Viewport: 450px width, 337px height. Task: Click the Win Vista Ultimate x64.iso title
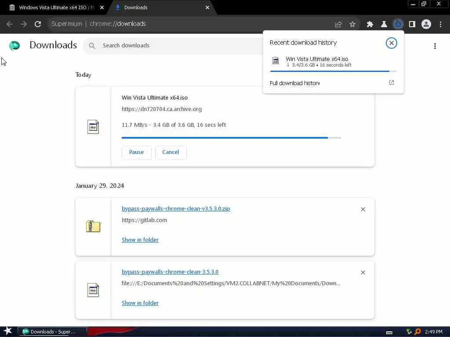pyautogui.click(x=155, y=98)
